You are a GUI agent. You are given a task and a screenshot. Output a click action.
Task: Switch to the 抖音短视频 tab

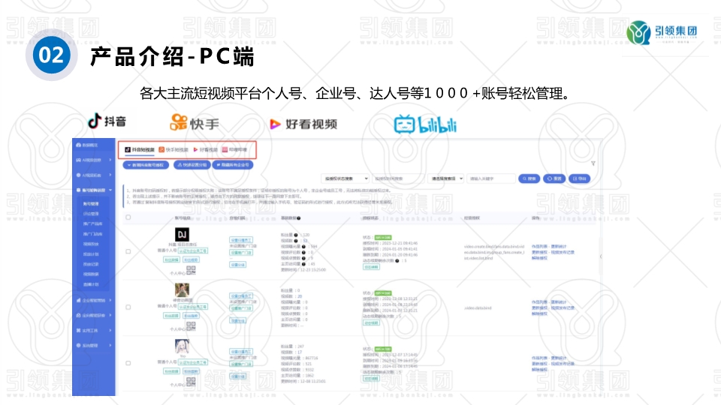coord(140,150)
